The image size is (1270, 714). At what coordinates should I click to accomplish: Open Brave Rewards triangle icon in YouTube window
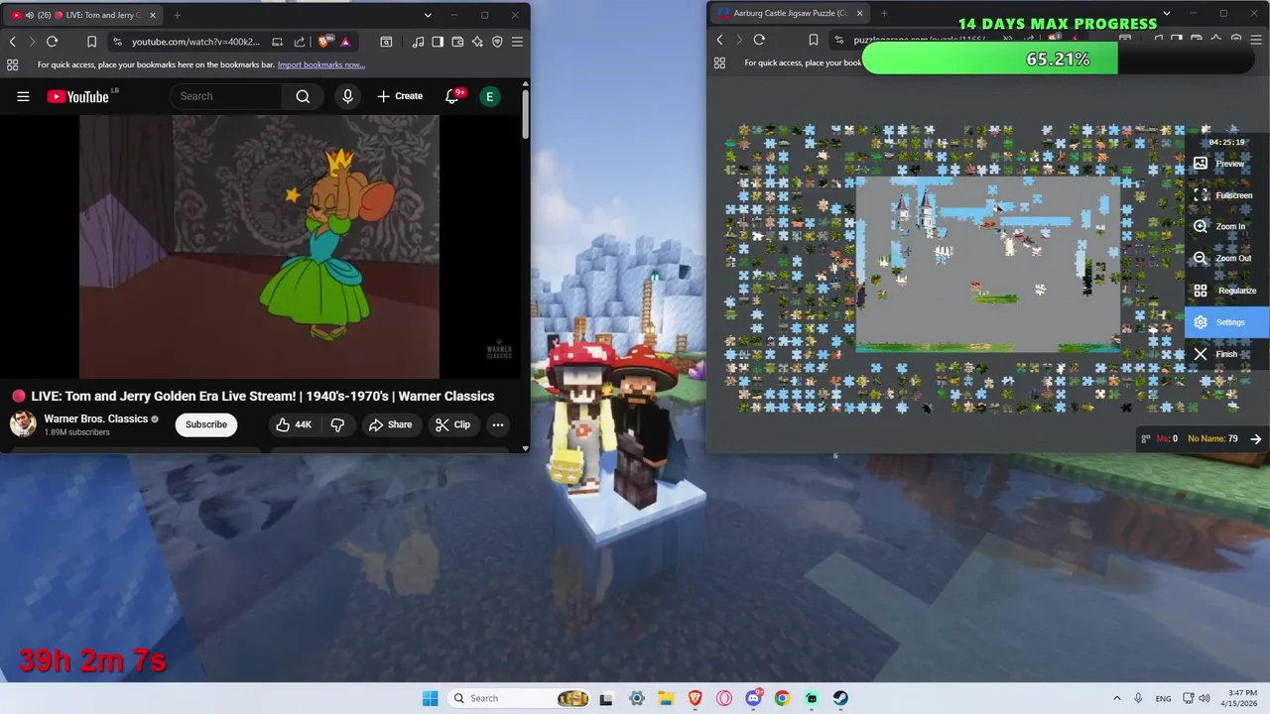click(345, 42)
